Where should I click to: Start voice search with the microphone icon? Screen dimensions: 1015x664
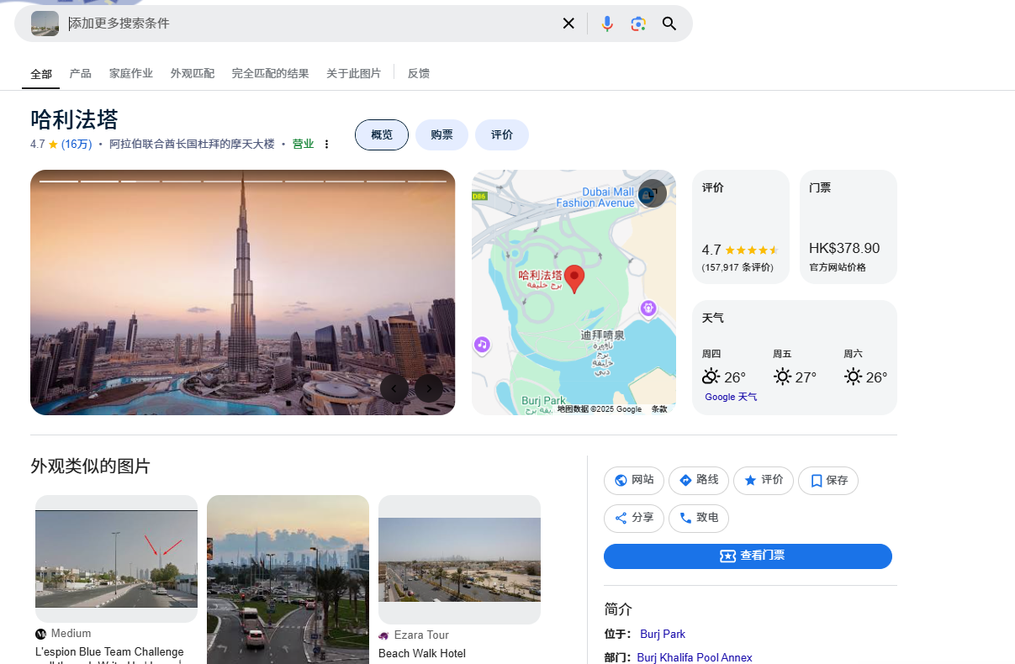(x=607, y=24)
